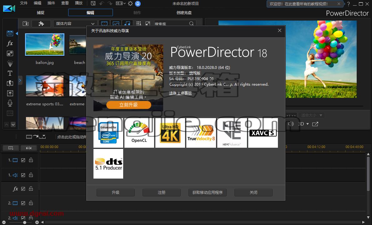Click the plug-ins puzzle icon

[x=41, y=23]
